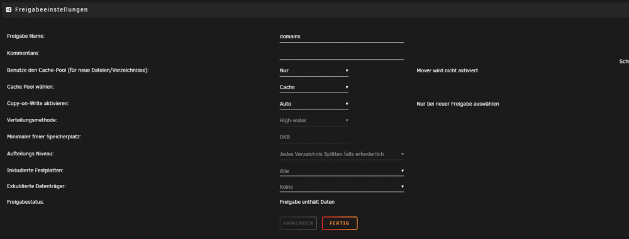Open the Cache Pool wählen dropdown
The width and height of the screenshot is (629, 239).
point(314,87)
